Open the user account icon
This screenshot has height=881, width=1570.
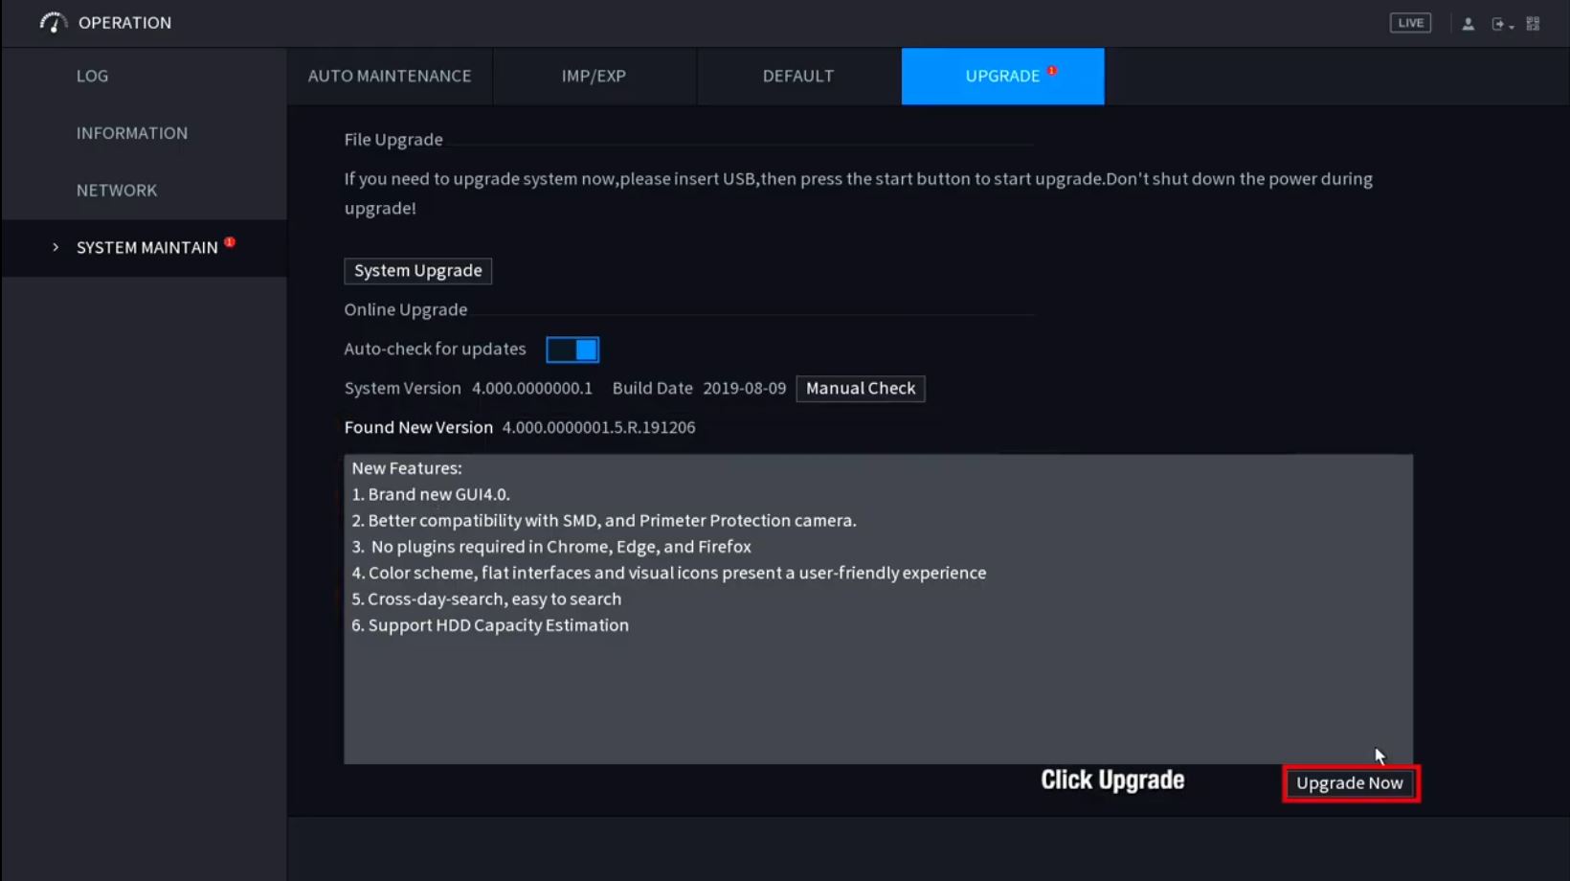tap(1468, 24)
